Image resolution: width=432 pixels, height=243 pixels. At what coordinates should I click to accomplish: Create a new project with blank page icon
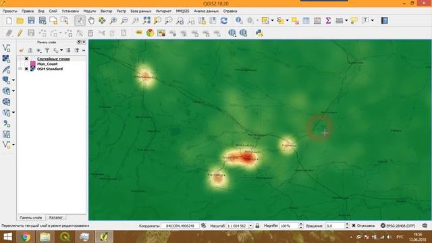pos(9,20)
